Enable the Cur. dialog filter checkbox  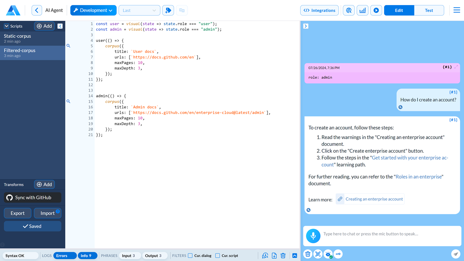(190, 256)
